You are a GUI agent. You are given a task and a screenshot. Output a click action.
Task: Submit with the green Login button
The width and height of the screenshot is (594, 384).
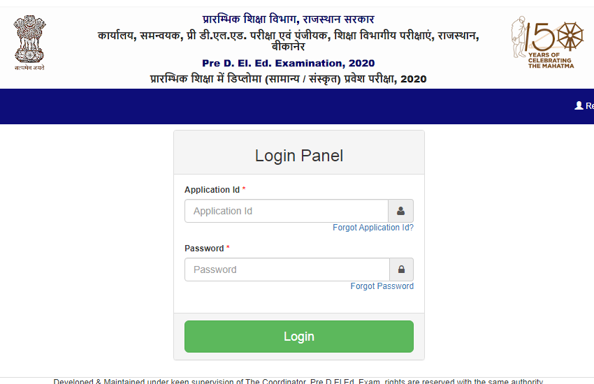coord(299,337)
